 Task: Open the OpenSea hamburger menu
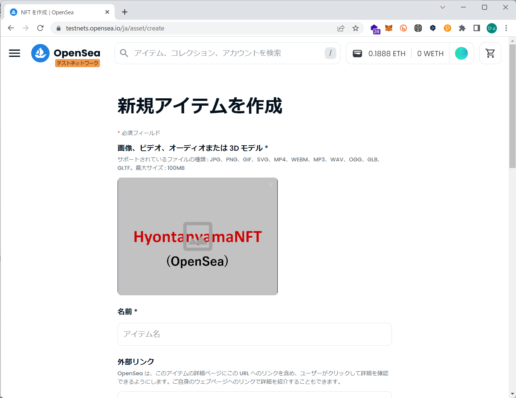point(15,53)
